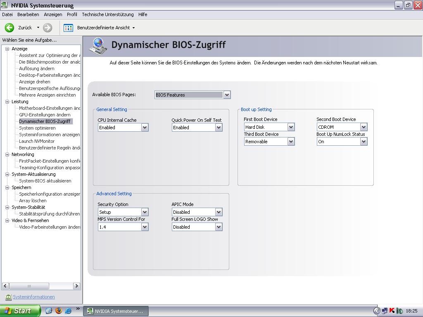Select Auflösung ändern in the tree
This screenshot has height=317, width=423.
click(x=37, y=69)
